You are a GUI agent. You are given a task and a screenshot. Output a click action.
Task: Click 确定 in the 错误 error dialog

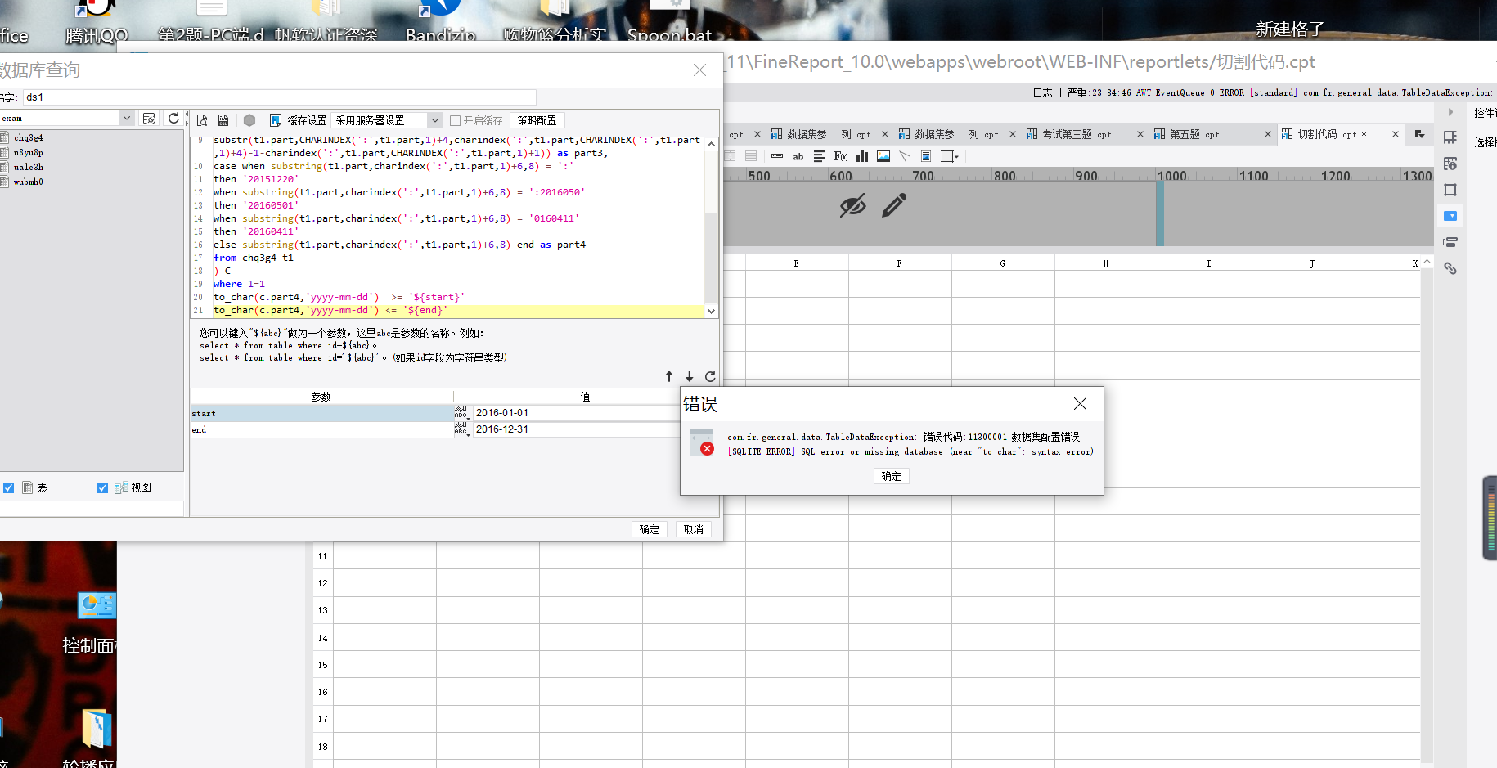tap(892, 476)
